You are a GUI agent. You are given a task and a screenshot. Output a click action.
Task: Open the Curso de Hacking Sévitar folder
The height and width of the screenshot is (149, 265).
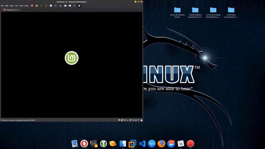[177, 13]
